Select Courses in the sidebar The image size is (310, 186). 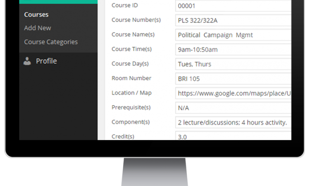point(36,14)
